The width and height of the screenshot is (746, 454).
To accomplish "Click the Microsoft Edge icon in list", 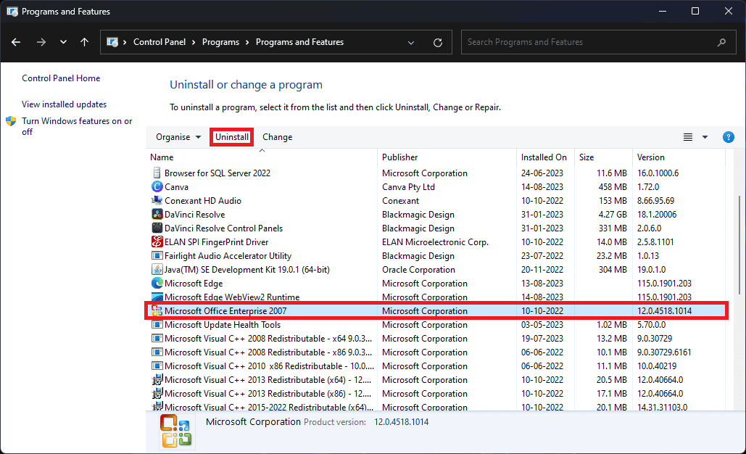I will pyautogui.click(x=157, y=284).
